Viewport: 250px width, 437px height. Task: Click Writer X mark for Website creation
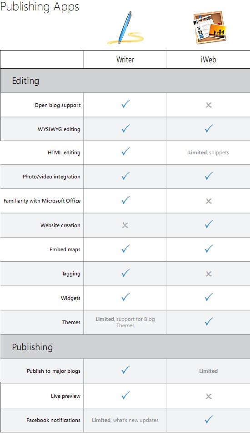125,225
